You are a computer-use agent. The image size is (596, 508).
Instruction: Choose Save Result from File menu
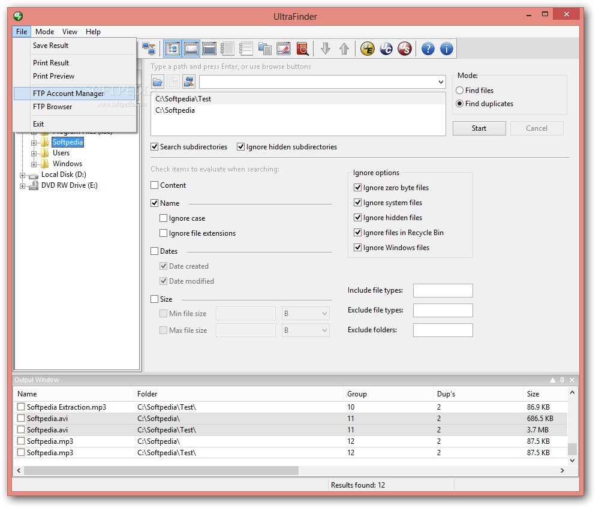pyautogui.click(x=75, y=46)
